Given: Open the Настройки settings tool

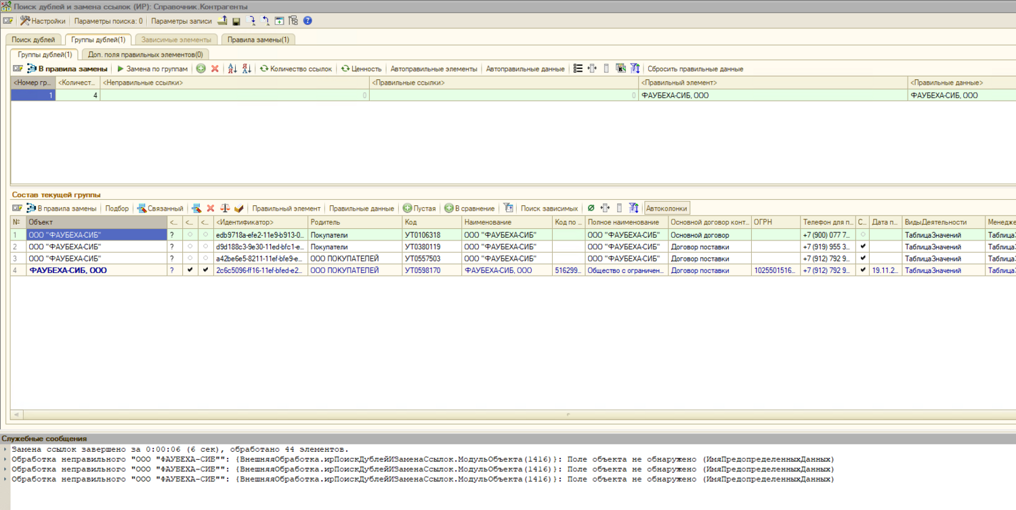Looking at the screenshot, I should point(42,21).
